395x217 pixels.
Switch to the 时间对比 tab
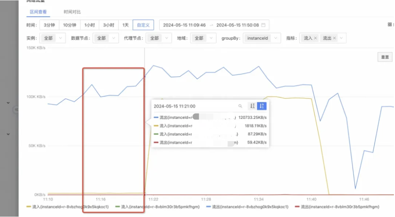point(72,12)
